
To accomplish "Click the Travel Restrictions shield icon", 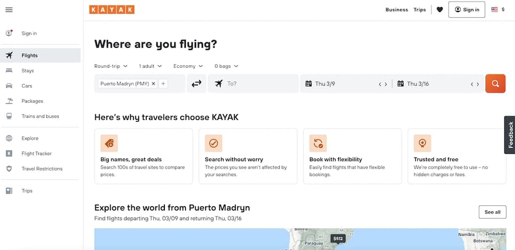I will [9, 169].
